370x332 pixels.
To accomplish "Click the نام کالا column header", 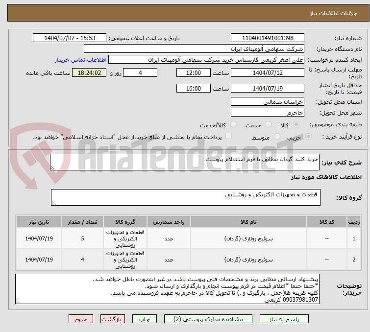I will pyautogui.click(x=248, y=222).
